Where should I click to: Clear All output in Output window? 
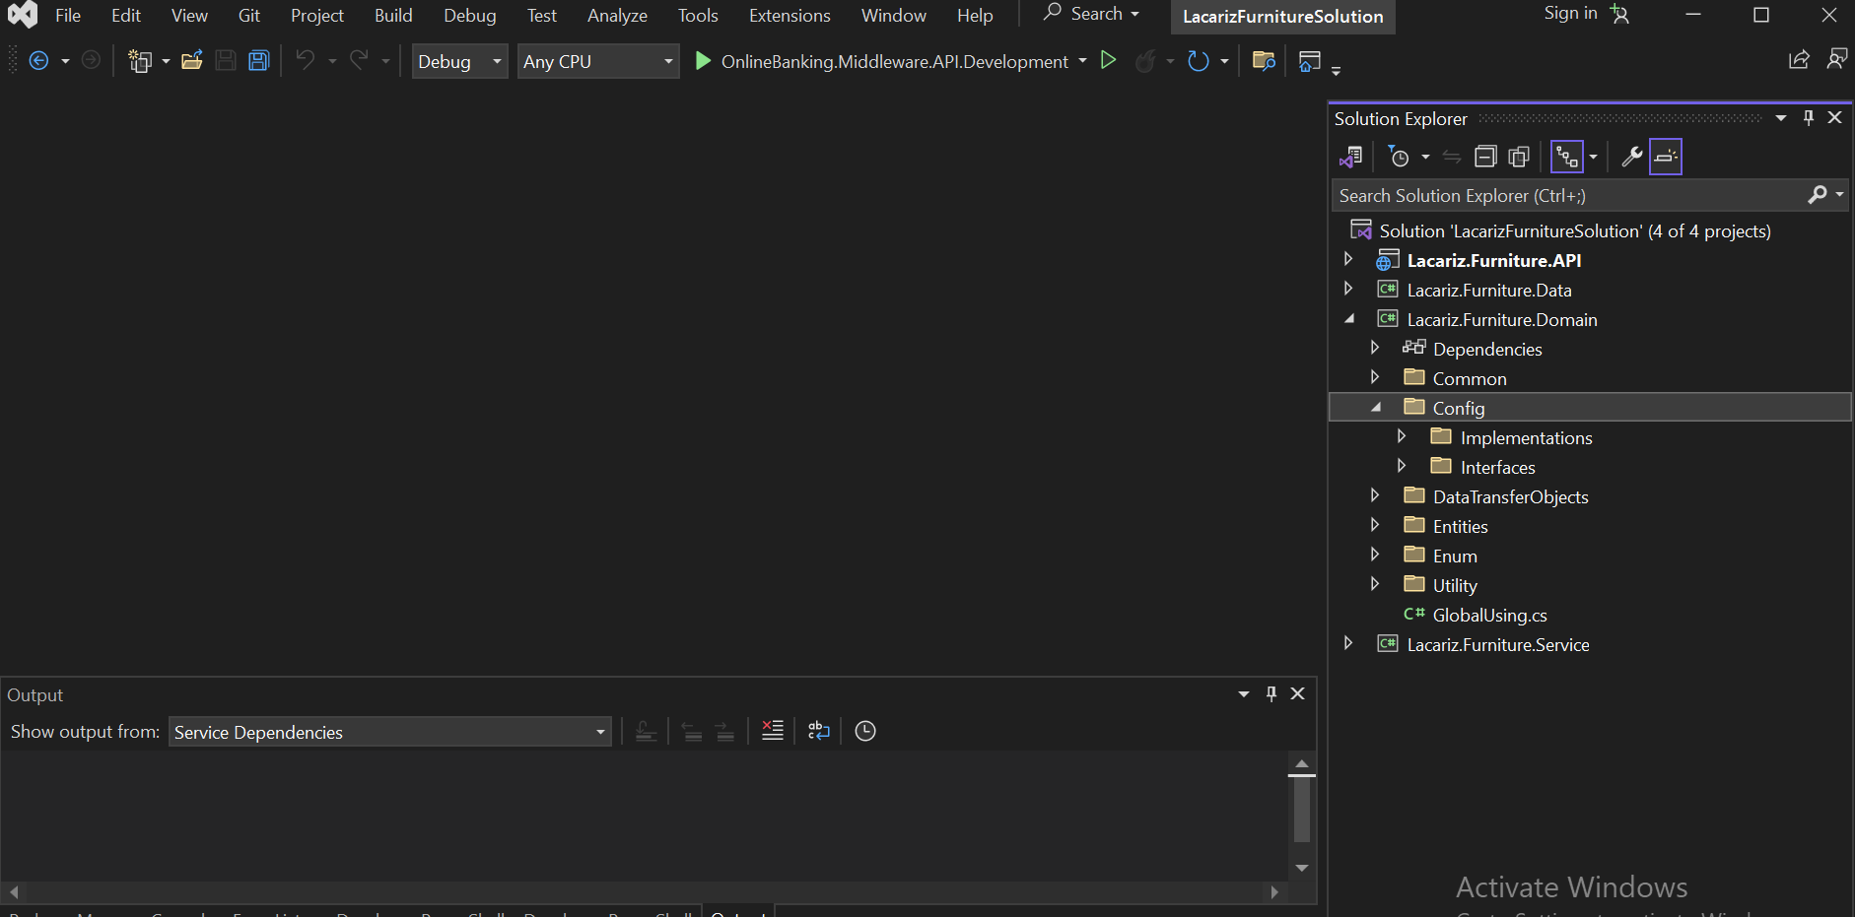(x=772, y=731)
